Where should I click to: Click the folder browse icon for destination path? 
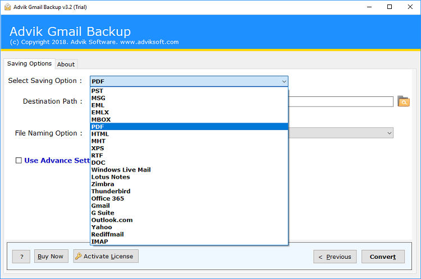coord(403,101)
